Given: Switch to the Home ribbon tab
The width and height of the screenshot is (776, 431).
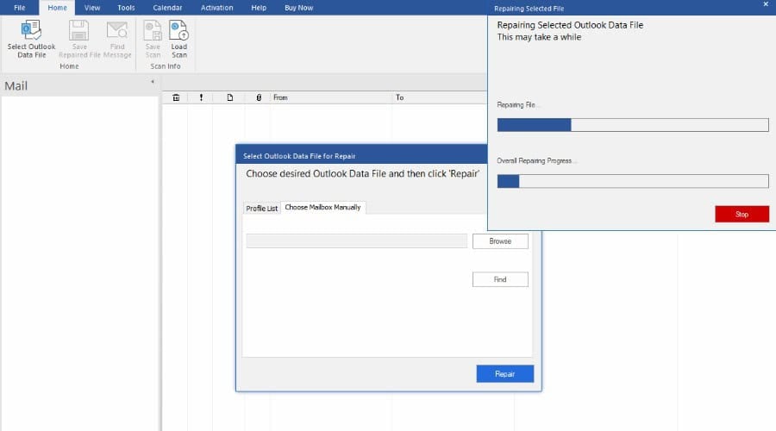Looking at the screenshot, I should (x=58, y=8).
